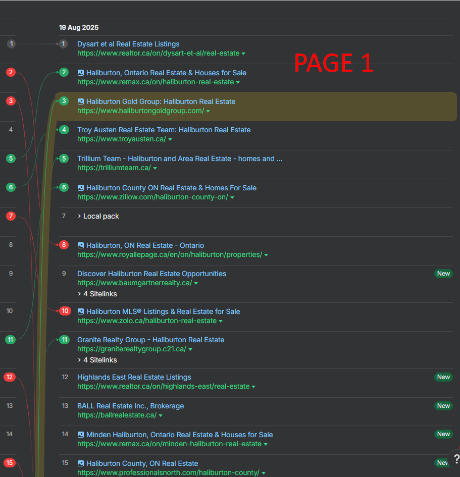The height and width of the screenshot is (477, 460).
Task: Open Highlands East Real Estate Listings link
Action: (134, 377)
